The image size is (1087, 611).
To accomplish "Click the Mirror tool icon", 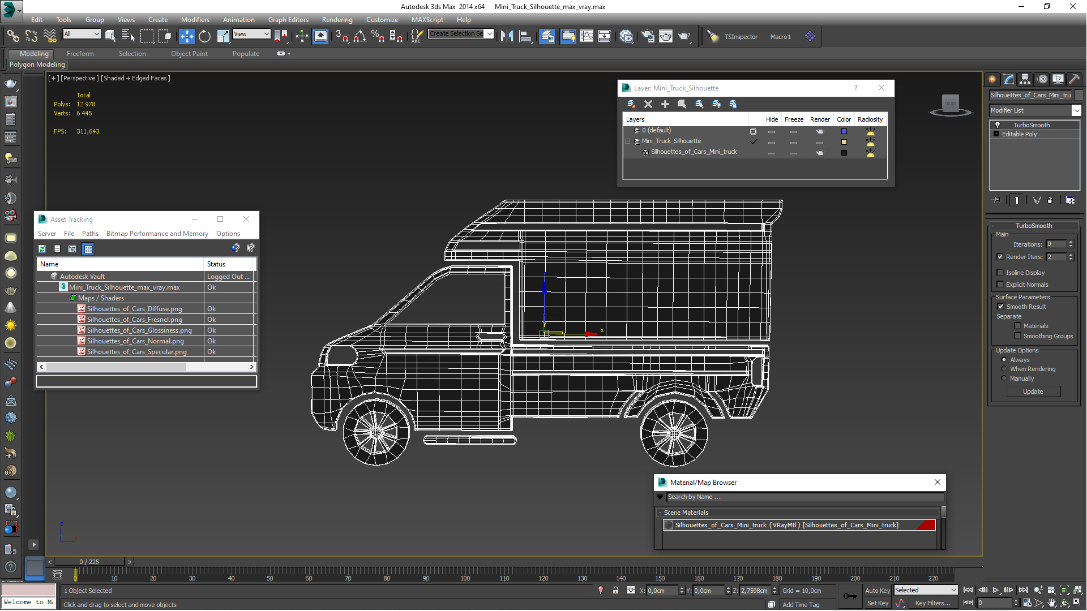I will point(507,36).
